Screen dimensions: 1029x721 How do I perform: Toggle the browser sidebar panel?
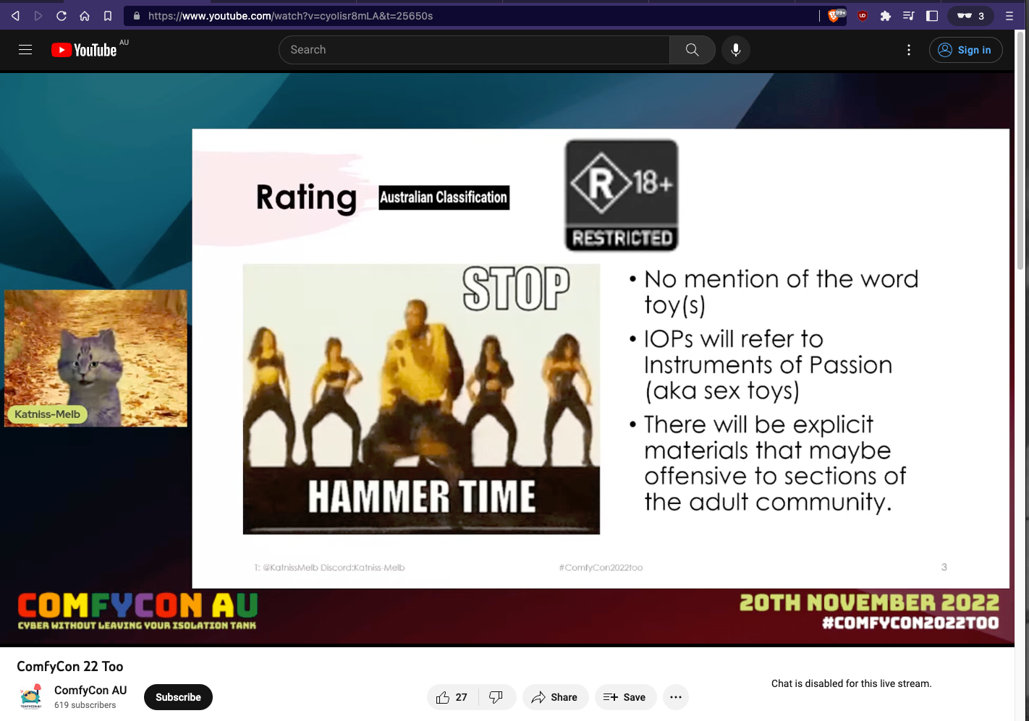(x=932, y=16)
